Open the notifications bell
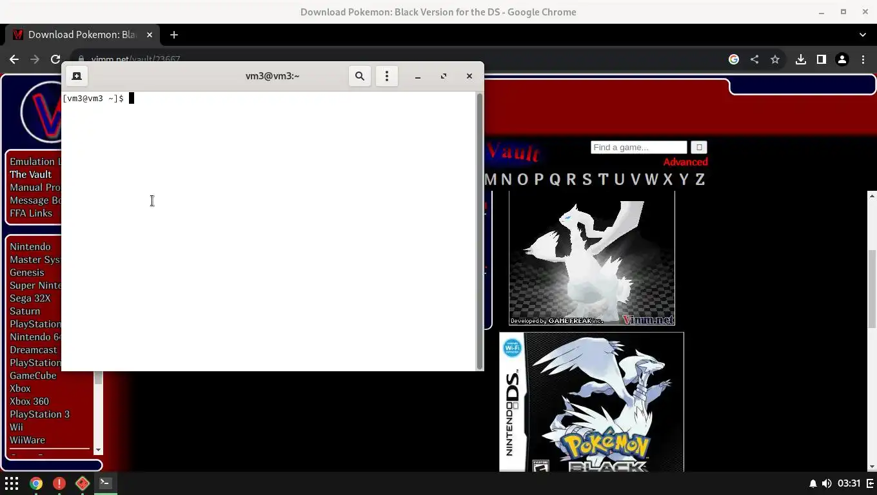The width and height of the screenshot is (877, 495). click(x=813, y=483)
